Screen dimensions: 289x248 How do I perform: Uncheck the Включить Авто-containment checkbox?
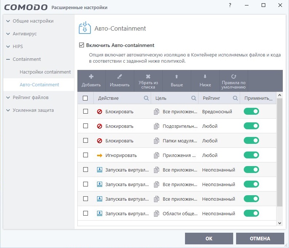pyautogui.click(x=81, y=46)
